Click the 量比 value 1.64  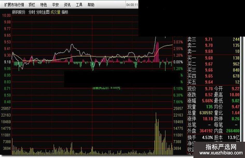point(236,113)
